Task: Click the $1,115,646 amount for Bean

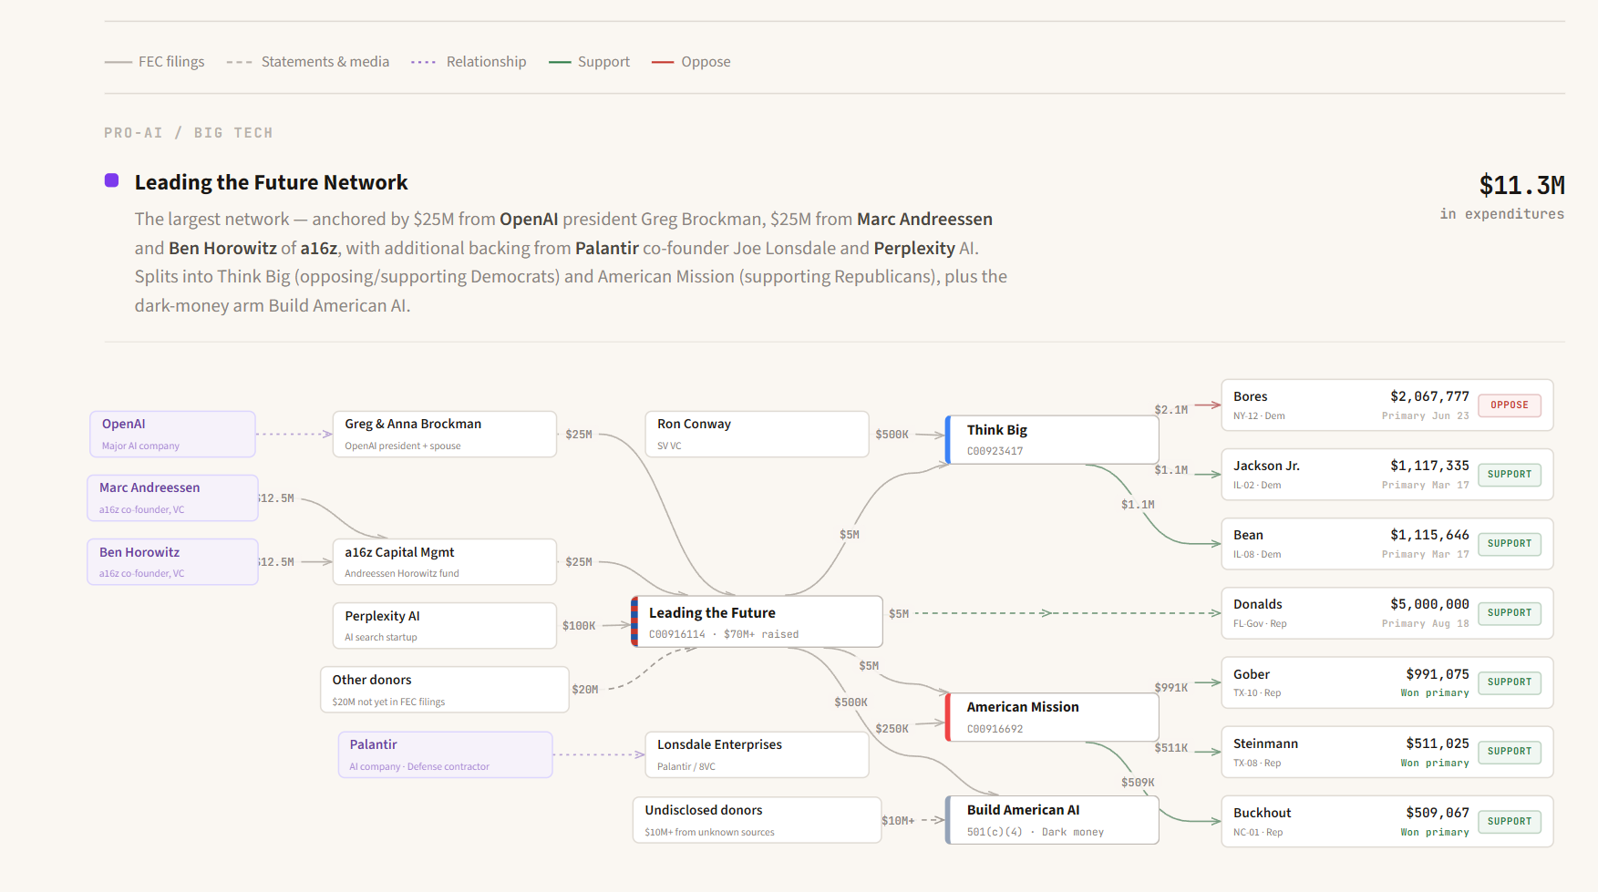Action: point(1429,535)
